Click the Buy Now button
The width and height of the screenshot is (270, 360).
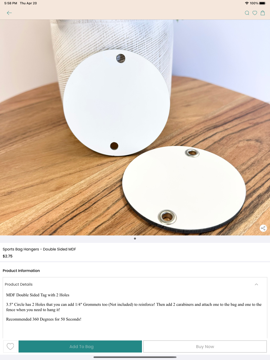205,347
